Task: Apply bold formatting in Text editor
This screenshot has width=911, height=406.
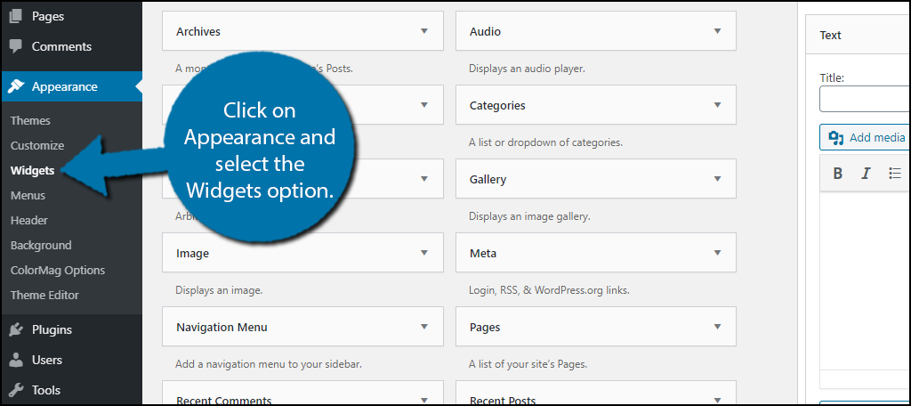Action: click(837, 174)
